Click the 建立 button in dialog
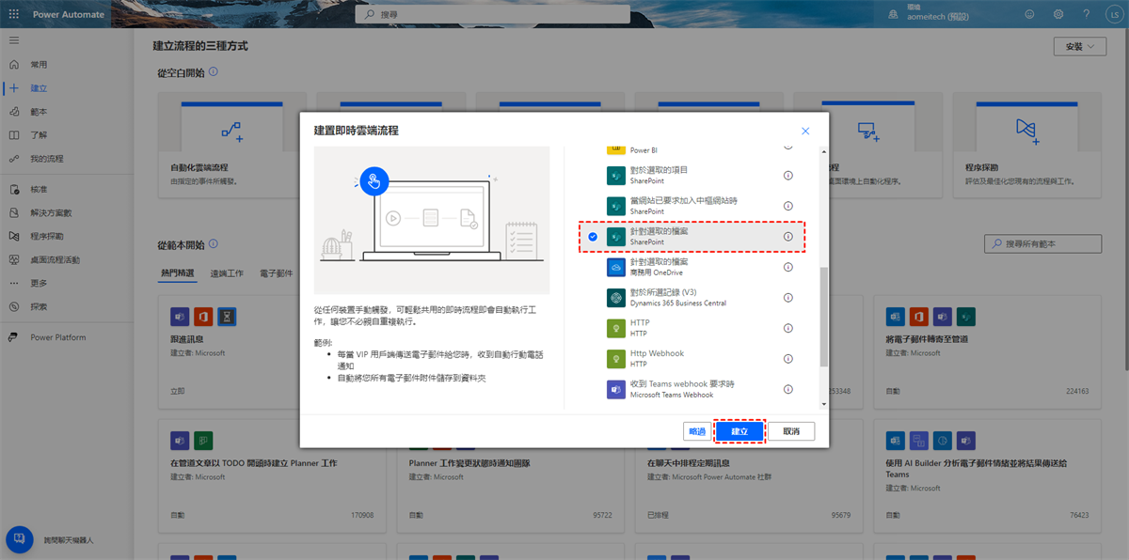The height and width of the screenshot is (560, 1129). pos(739,431)
